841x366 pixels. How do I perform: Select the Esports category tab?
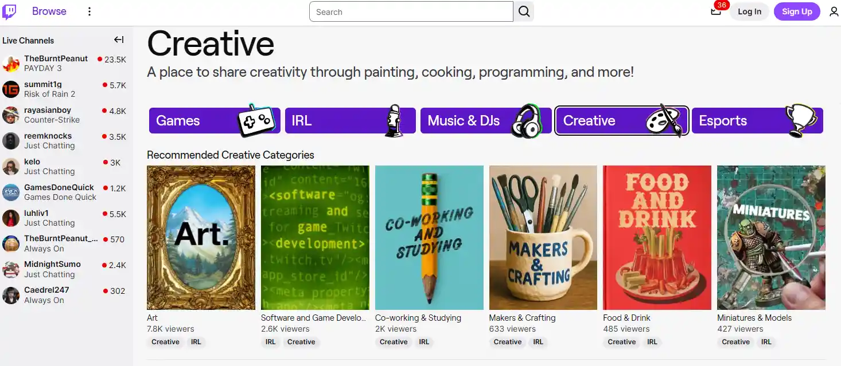(757, 121)
